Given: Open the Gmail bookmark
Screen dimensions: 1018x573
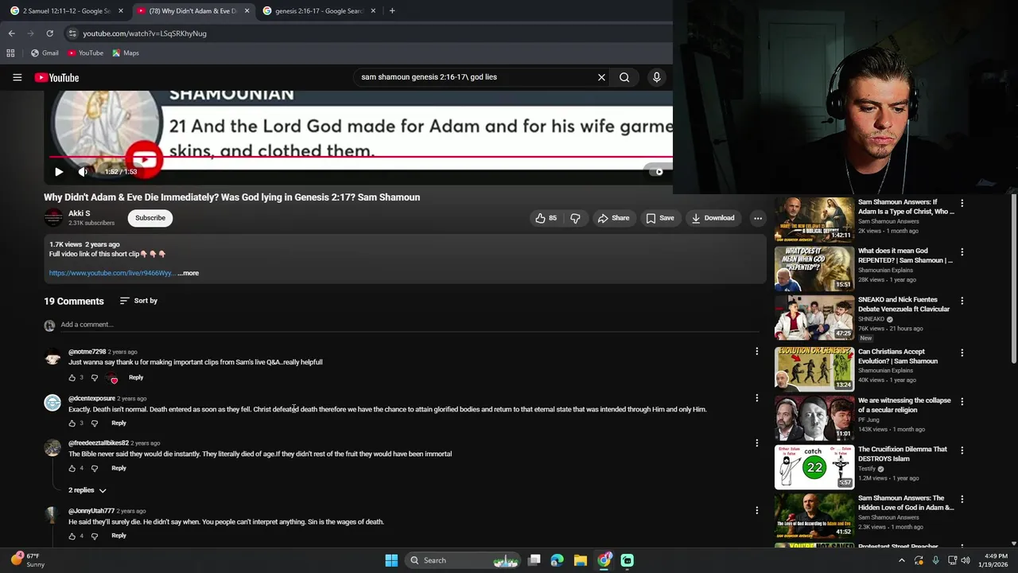Looking at the screenshot, I should (x=45, y=53).
